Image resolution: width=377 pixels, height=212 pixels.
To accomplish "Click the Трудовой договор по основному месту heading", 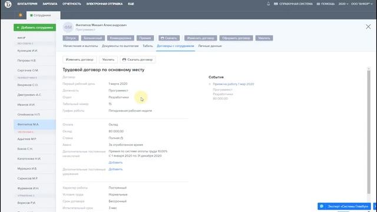I will (104, 69).
